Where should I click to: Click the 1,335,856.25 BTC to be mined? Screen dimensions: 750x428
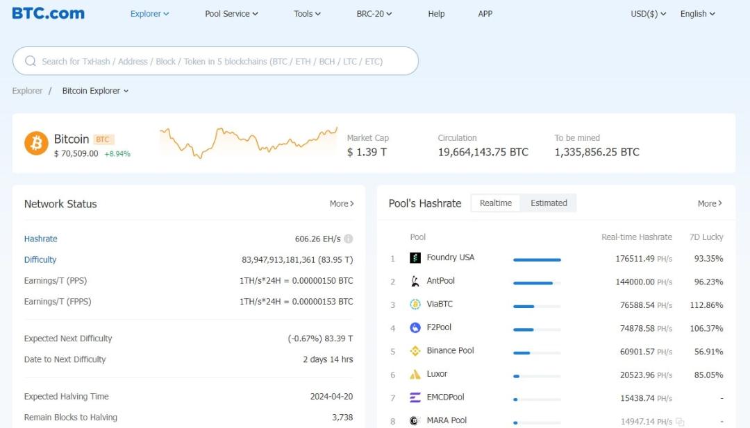click(x=597, y=153)
